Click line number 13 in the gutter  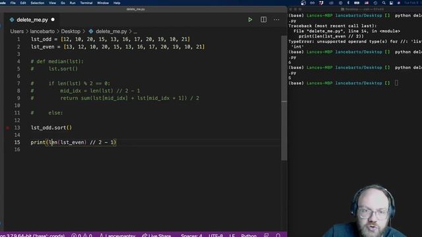[17, 128]
